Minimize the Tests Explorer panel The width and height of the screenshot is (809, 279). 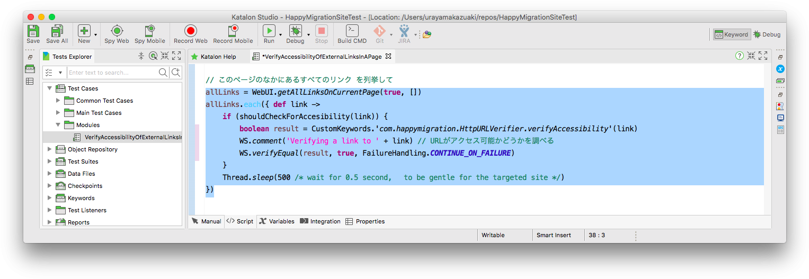(165, 56)
